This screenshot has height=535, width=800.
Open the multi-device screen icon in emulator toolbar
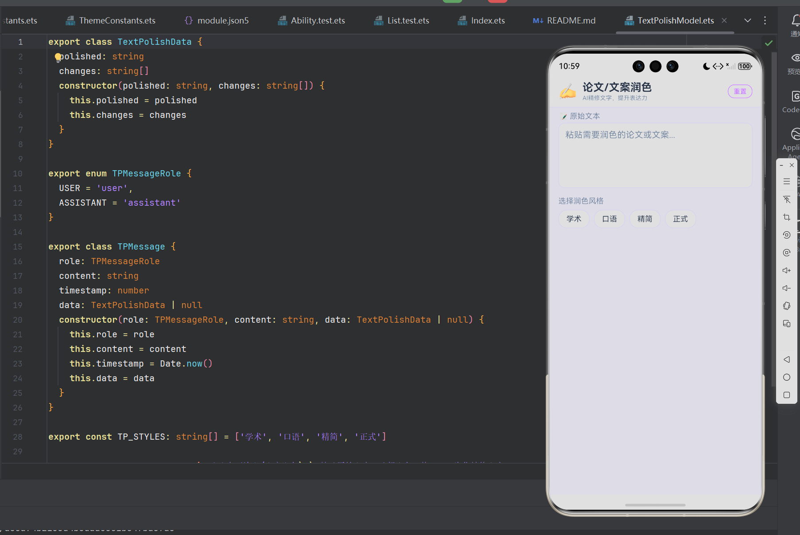point(787,324)
